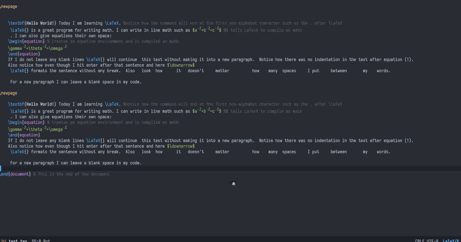Screen dimensions: 461x242
Task: Click the Bot scroll position indicator
Action: 46,240
